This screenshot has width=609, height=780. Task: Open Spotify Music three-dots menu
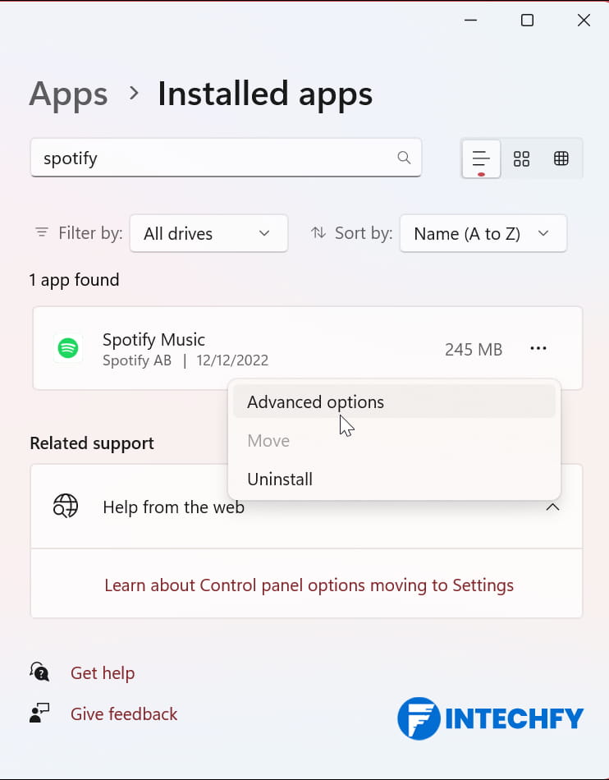[x=538, y=348]
